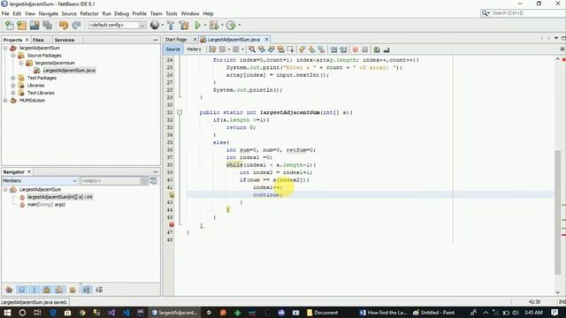Screen dimensions: 566x318
Task: Minimize the Navigator panel
Action: [x=156, y=172]
